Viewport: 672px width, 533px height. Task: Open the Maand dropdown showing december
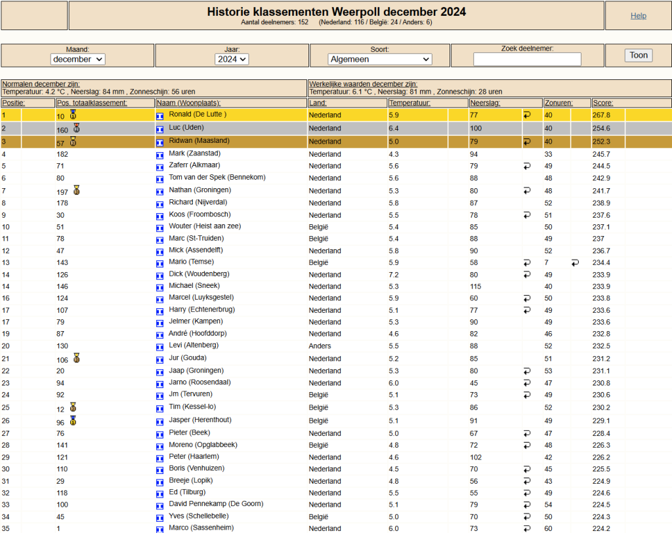click(77, 59)
